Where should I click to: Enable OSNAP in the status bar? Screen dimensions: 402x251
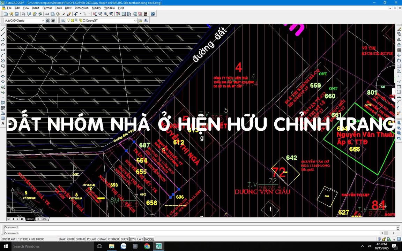[x=102, y=239]
